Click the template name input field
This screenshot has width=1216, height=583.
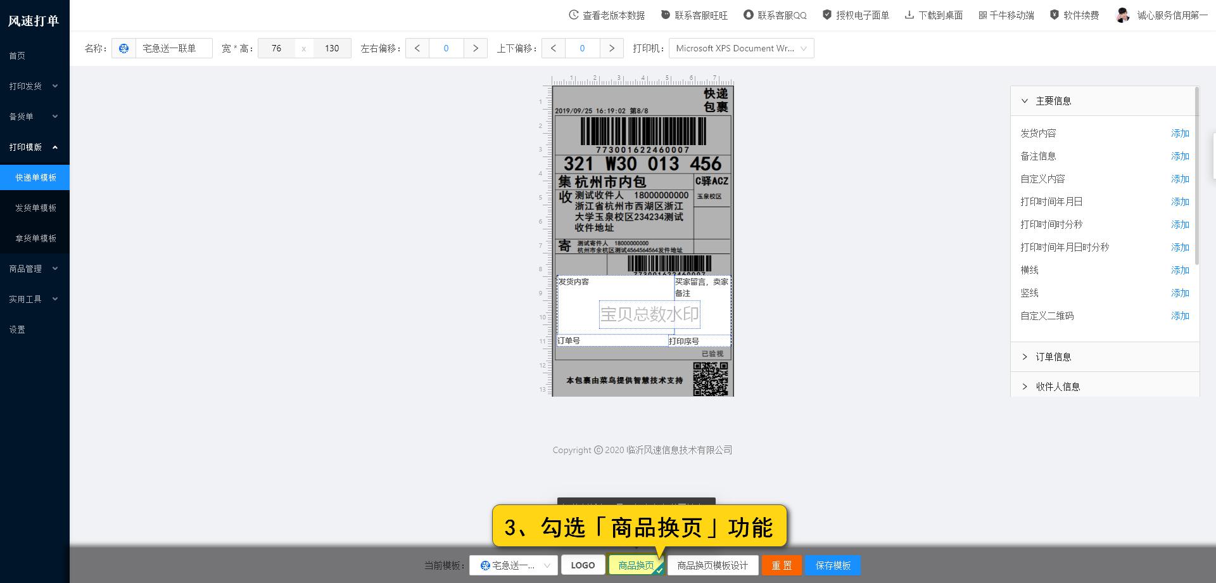(174, 48)
